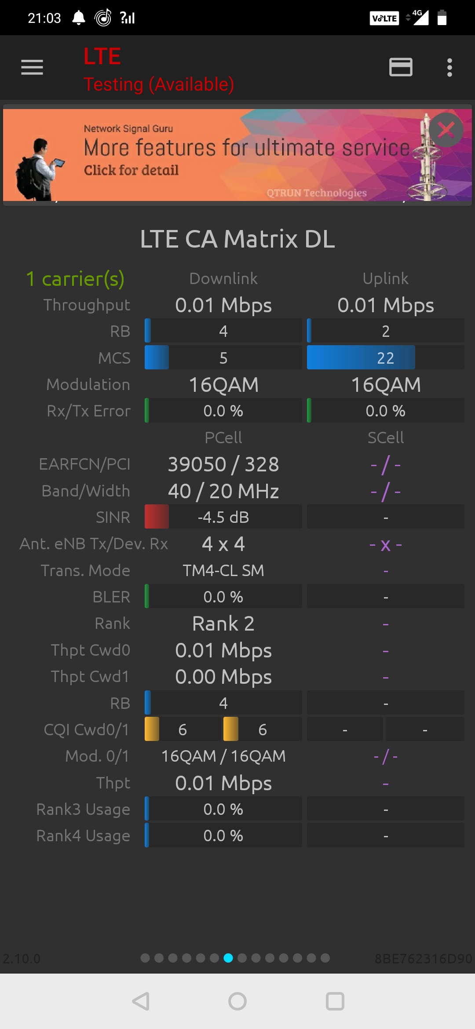Close the Network Signal Guru ad banner
Image resolution: width=475 pixels, height=1029 pixels.
446,130
